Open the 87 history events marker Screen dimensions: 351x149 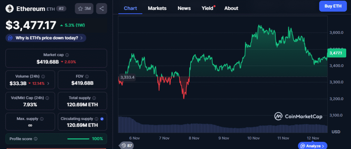(126, 146)
